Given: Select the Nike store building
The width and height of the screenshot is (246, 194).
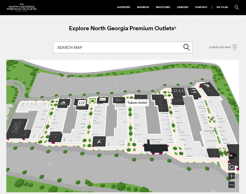Looking at the screenshot, I should click(x=210, y=89).
